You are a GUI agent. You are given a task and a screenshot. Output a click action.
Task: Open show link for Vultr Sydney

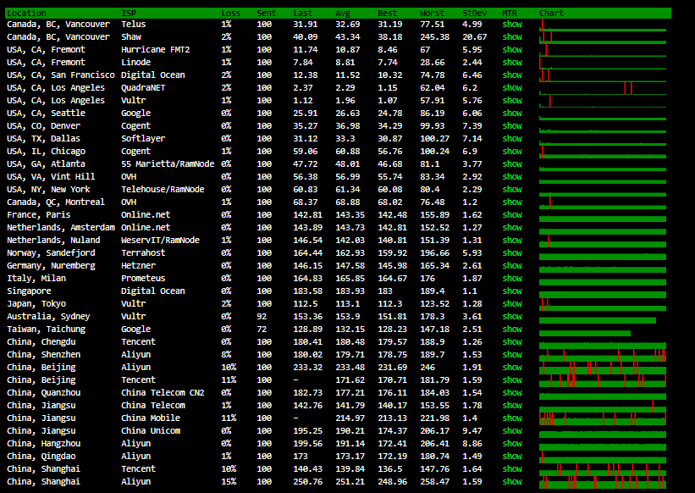512,317
